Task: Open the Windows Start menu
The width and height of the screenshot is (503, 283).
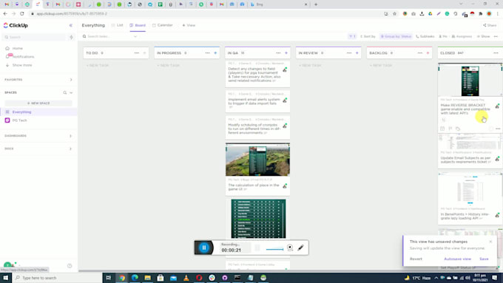Action: (5, 278)
